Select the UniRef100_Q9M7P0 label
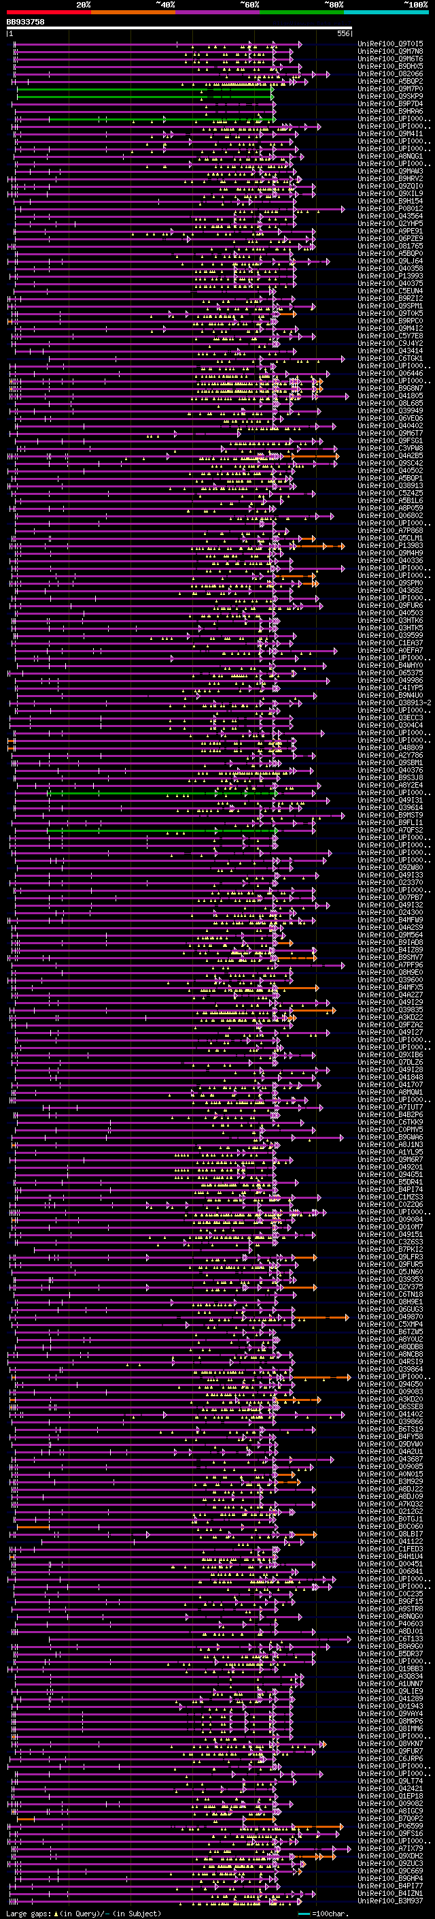The image size is (435, 1919). pyautogui.click(x=390, y=88)
